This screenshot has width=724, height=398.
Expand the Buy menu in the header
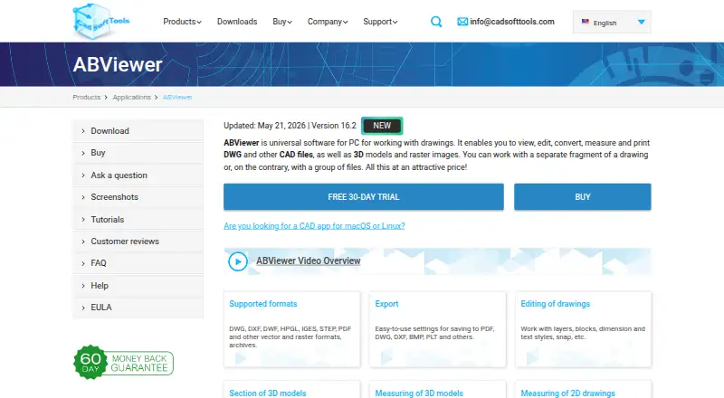(x=282, y=22)
